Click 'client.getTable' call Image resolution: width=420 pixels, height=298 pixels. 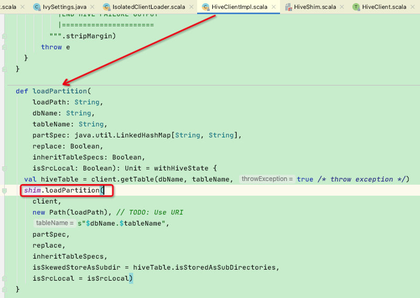point(122,179)
